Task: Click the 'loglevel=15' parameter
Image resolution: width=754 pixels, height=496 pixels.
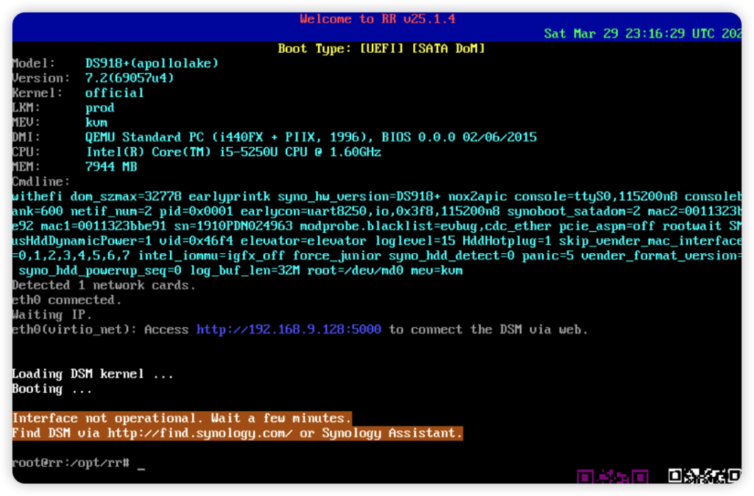Action: pos(415,241)
